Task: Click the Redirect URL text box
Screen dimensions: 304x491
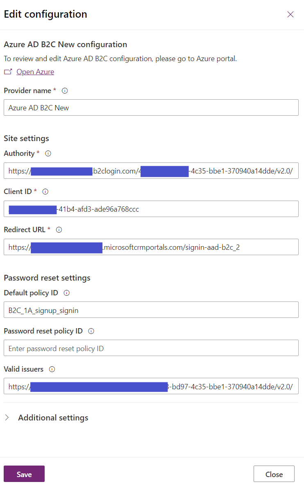Action: [x=151, y=247]
